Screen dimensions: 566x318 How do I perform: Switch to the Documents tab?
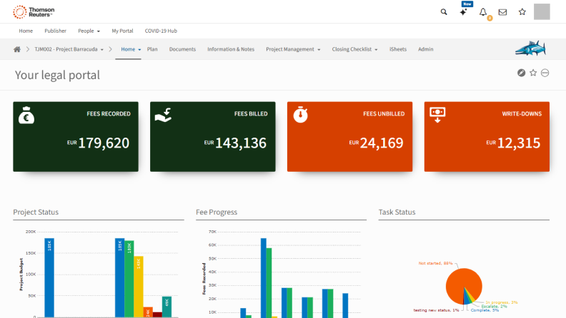pos(182,49)
